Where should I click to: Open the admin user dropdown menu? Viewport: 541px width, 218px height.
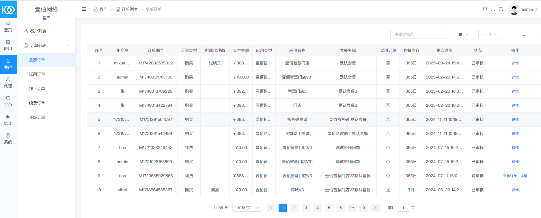coord(530,9)
